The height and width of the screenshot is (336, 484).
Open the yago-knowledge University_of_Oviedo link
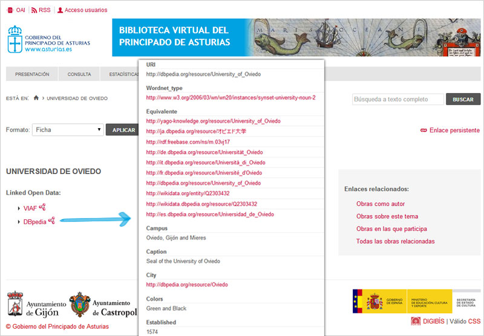[214, 121]
